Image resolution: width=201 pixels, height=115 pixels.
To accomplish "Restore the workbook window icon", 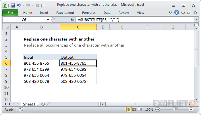I will click(x=189, y=12).
